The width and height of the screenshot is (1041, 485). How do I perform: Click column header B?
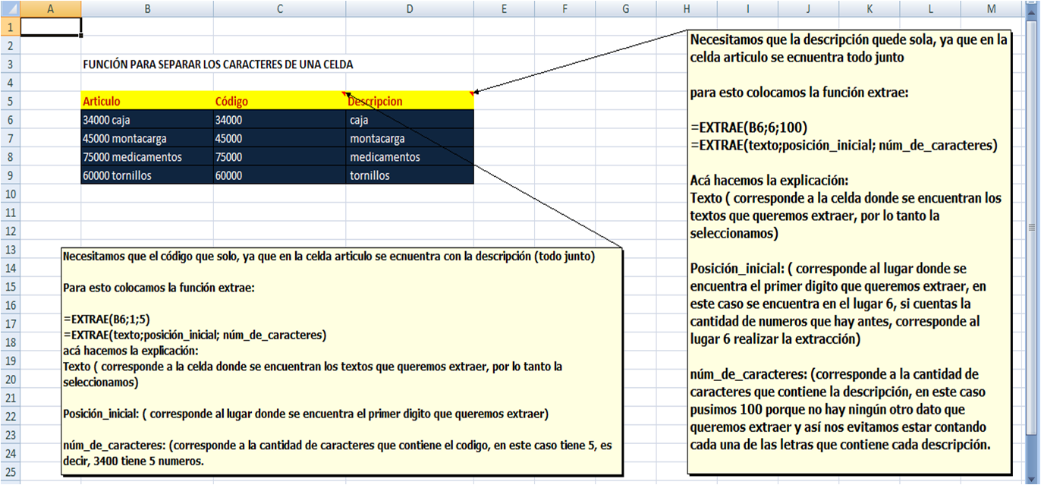147,8
